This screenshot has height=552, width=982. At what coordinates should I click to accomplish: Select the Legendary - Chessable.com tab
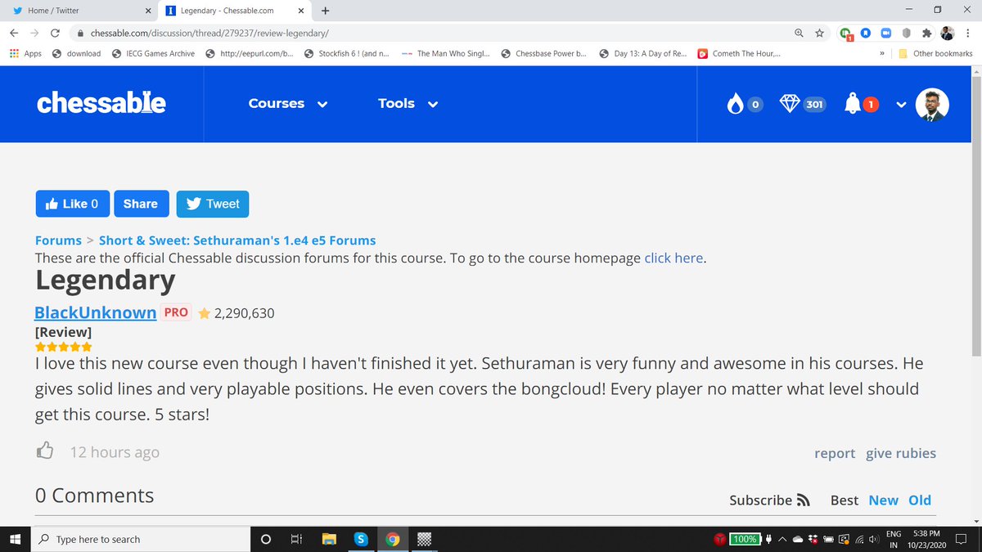235,11
